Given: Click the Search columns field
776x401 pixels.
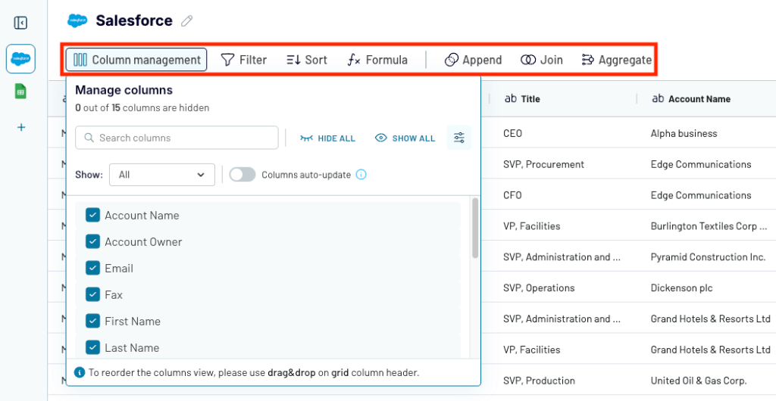Looking at the screenshot, I should [x=177, y=138].
